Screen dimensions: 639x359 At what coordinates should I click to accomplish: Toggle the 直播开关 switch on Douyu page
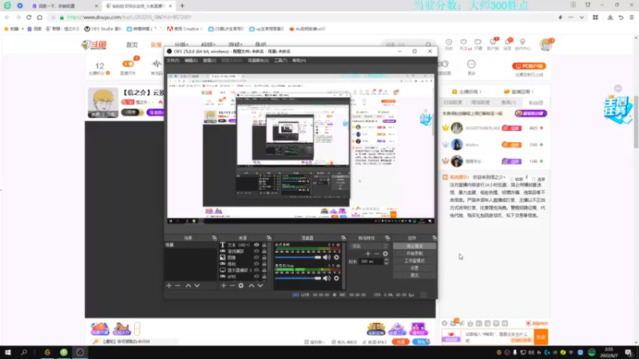(128, 64)
